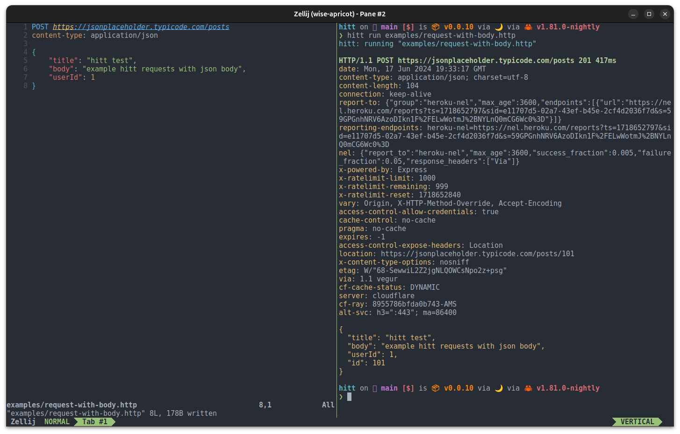
Task: Click the 'cf-ray' header line
Action: click(x=398, y=304)
